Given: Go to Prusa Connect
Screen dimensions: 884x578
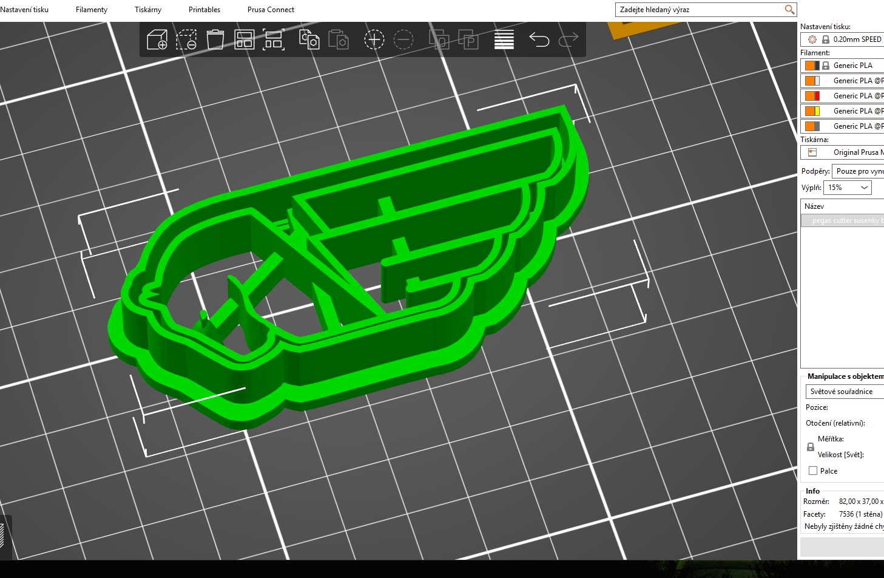Looking at the screenshot, I should click(271, 10).
